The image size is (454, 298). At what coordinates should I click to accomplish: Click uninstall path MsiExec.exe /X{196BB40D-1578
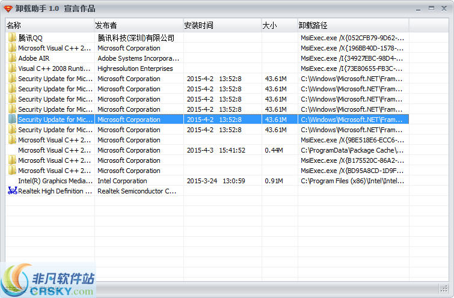click(352, 48)
